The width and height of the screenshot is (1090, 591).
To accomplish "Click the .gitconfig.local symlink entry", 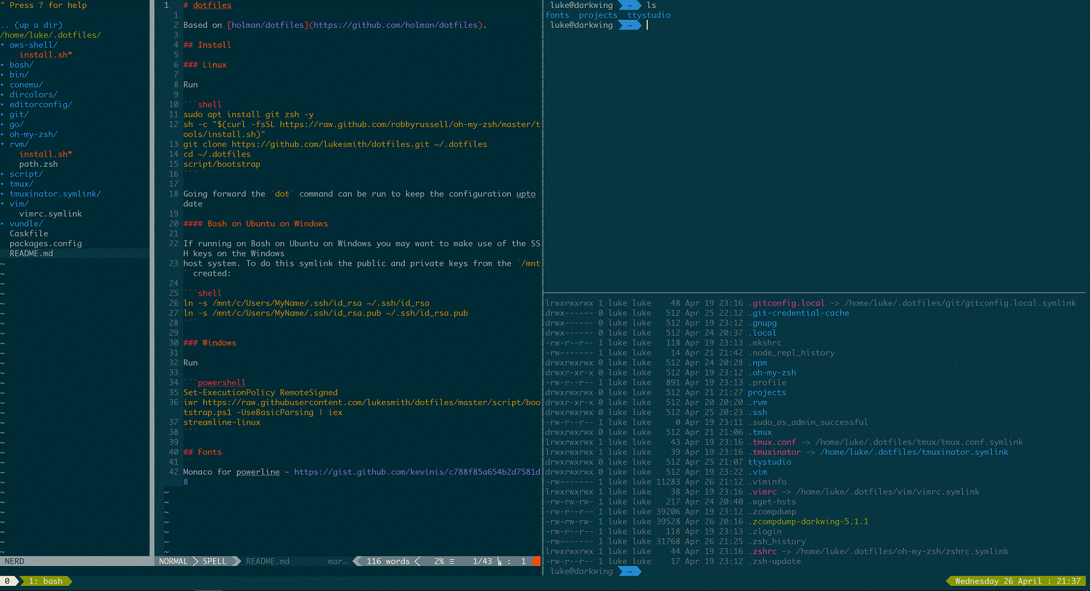I will click(x=786, y=303).
